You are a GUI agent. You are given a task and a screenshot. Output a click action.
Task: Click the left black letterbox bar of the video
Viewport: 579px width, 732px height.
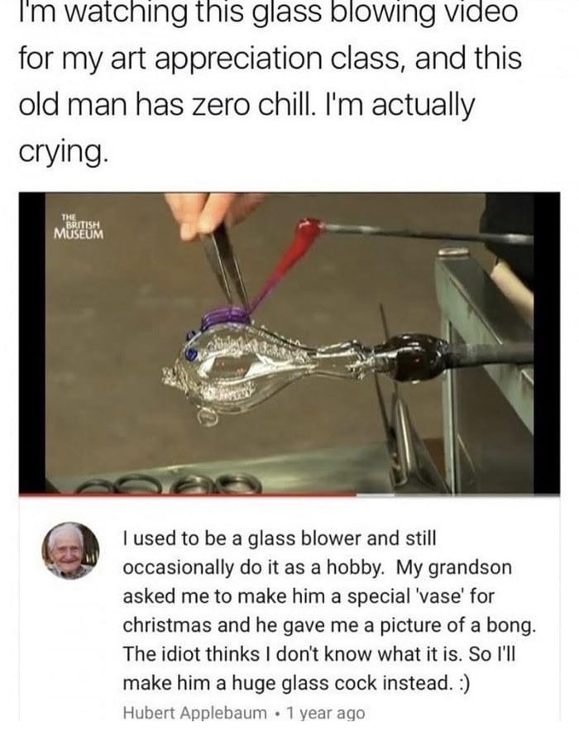[31, 343]
